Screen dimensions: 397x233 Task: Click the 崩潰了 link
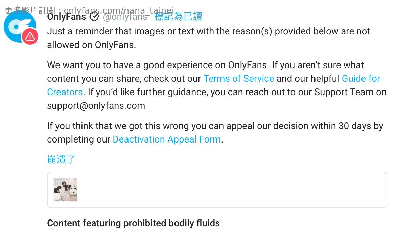point(61,159)
